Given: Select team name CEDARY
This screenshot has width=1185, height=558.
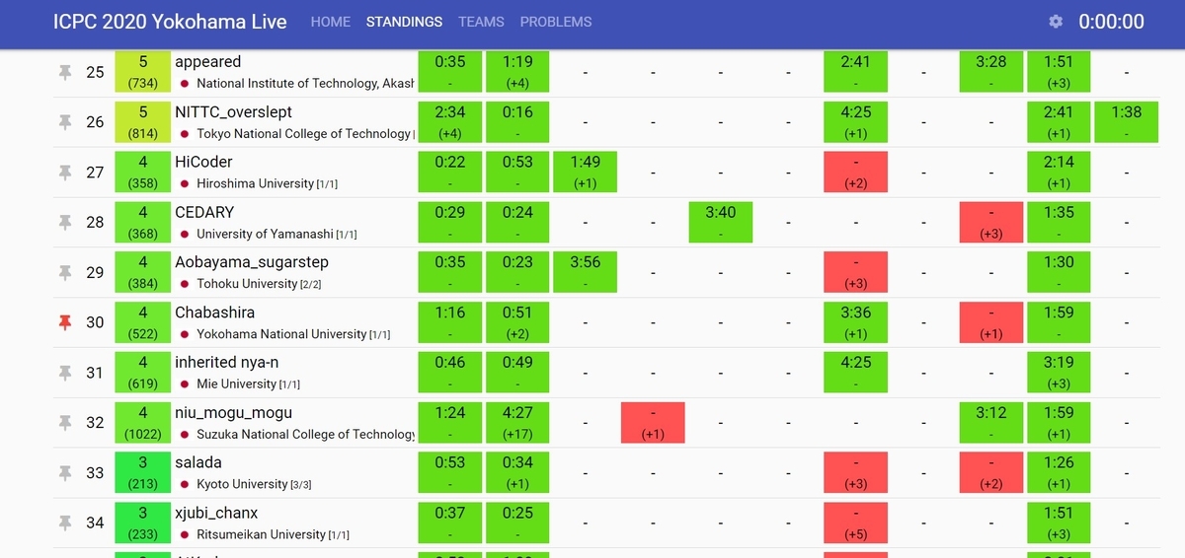Looking at the screenshot, I should (x=203, y=212).
